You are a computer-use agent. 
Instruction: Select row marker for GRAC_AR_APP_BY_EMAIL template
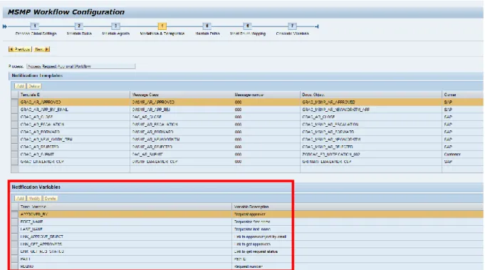click(x=14, y=110)
